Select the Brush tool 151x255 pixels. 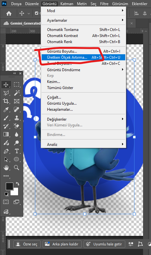click(6, 118)
